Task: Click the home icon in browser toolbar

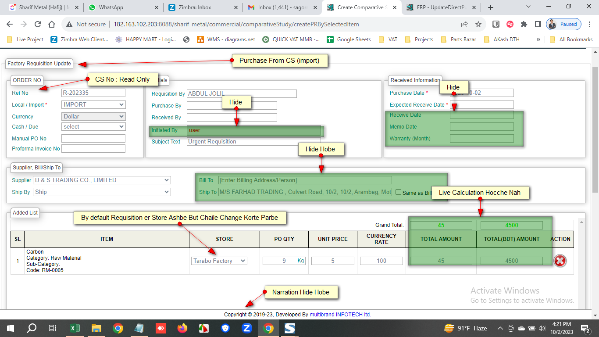Action: [x=52, y=25]
